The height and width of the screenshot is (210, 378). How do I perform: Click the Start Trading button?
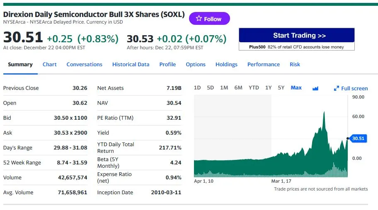coord(296,35)
